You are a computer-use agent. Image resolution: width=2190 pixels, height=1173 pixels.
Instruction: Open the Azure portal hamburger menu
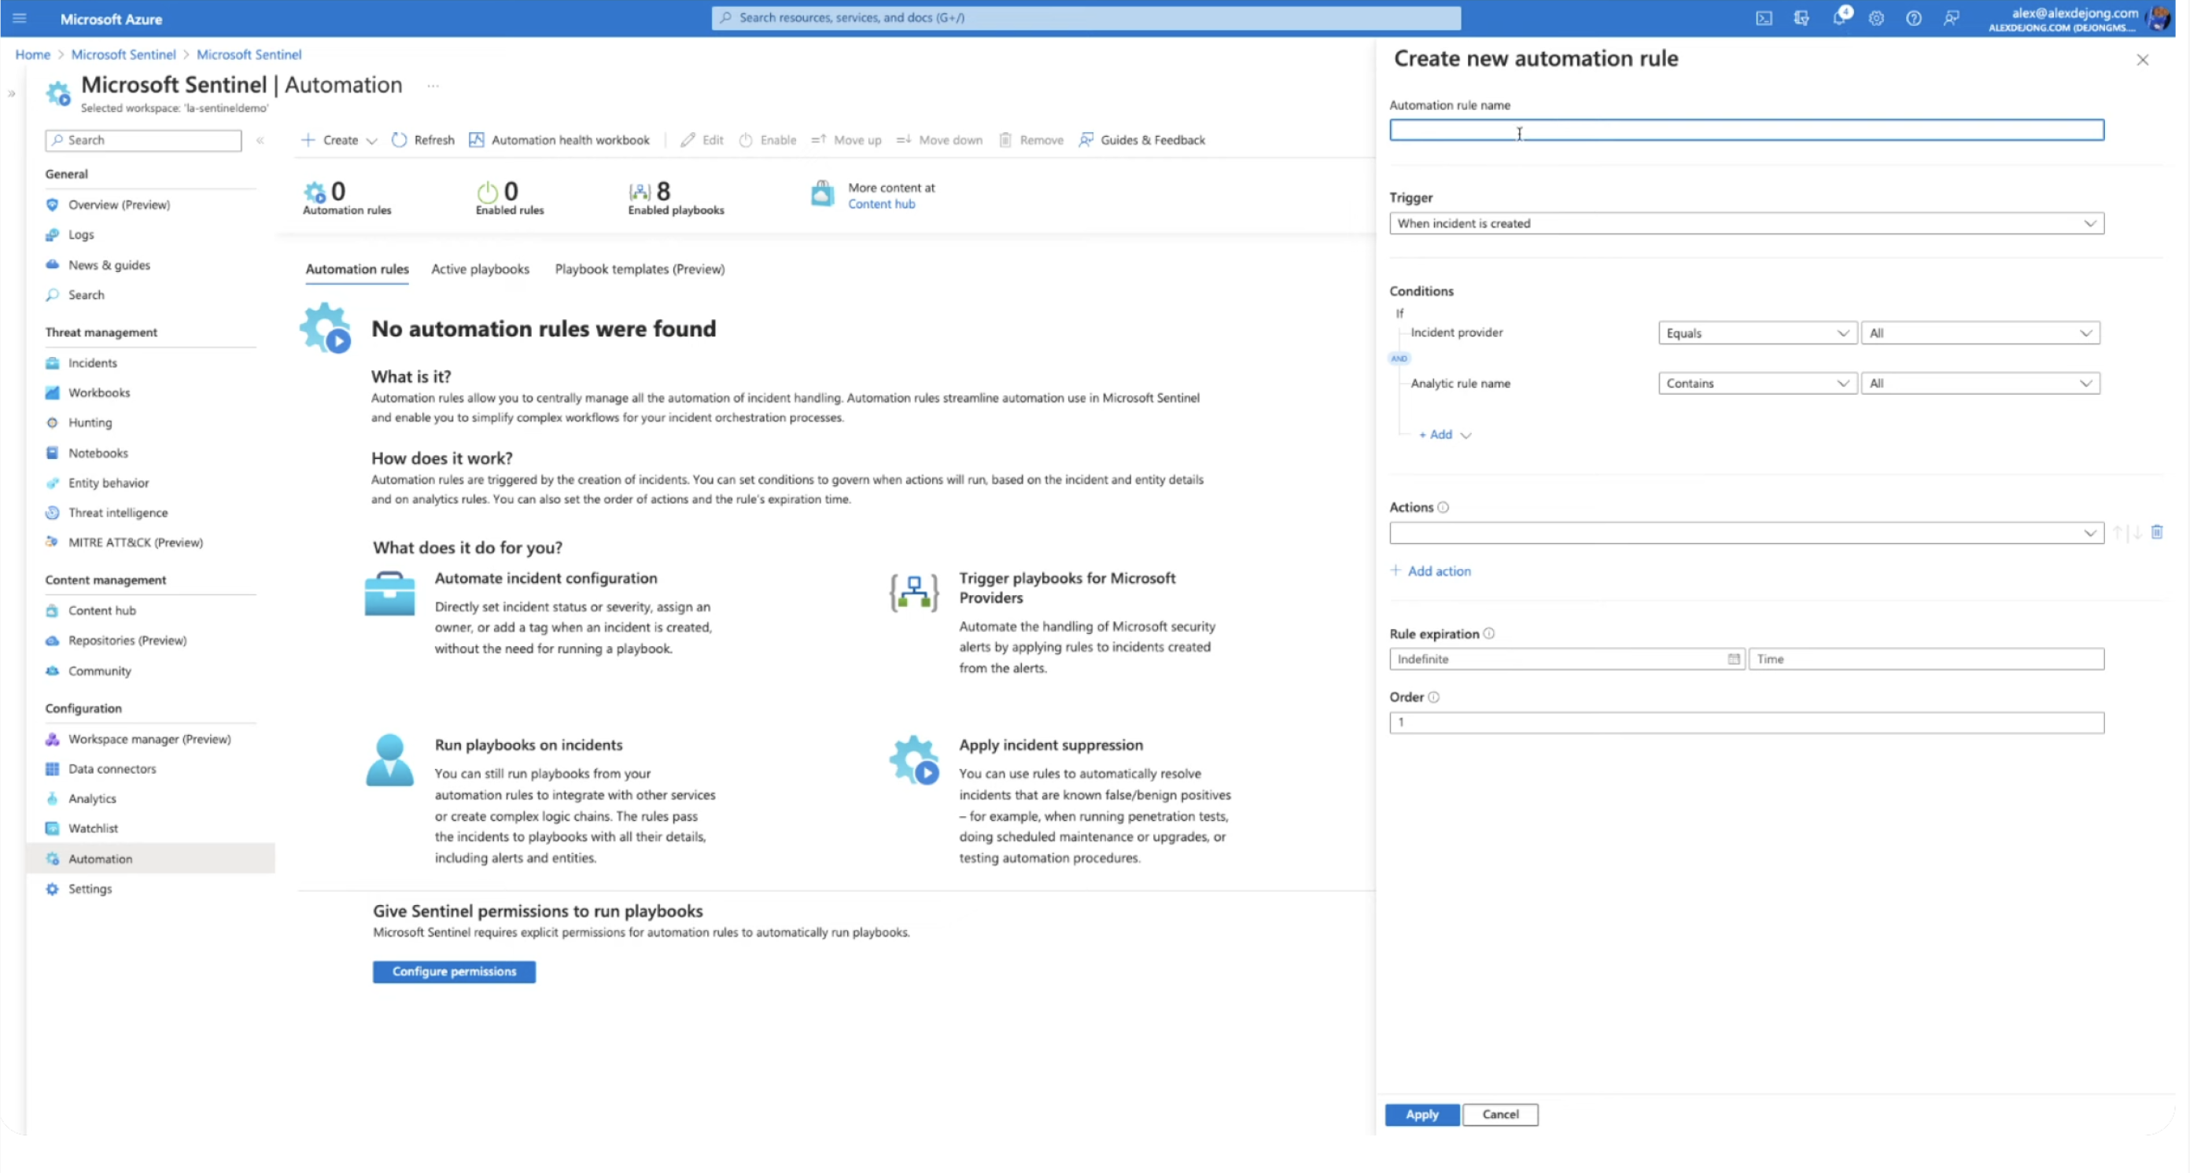tap(20, 18)
